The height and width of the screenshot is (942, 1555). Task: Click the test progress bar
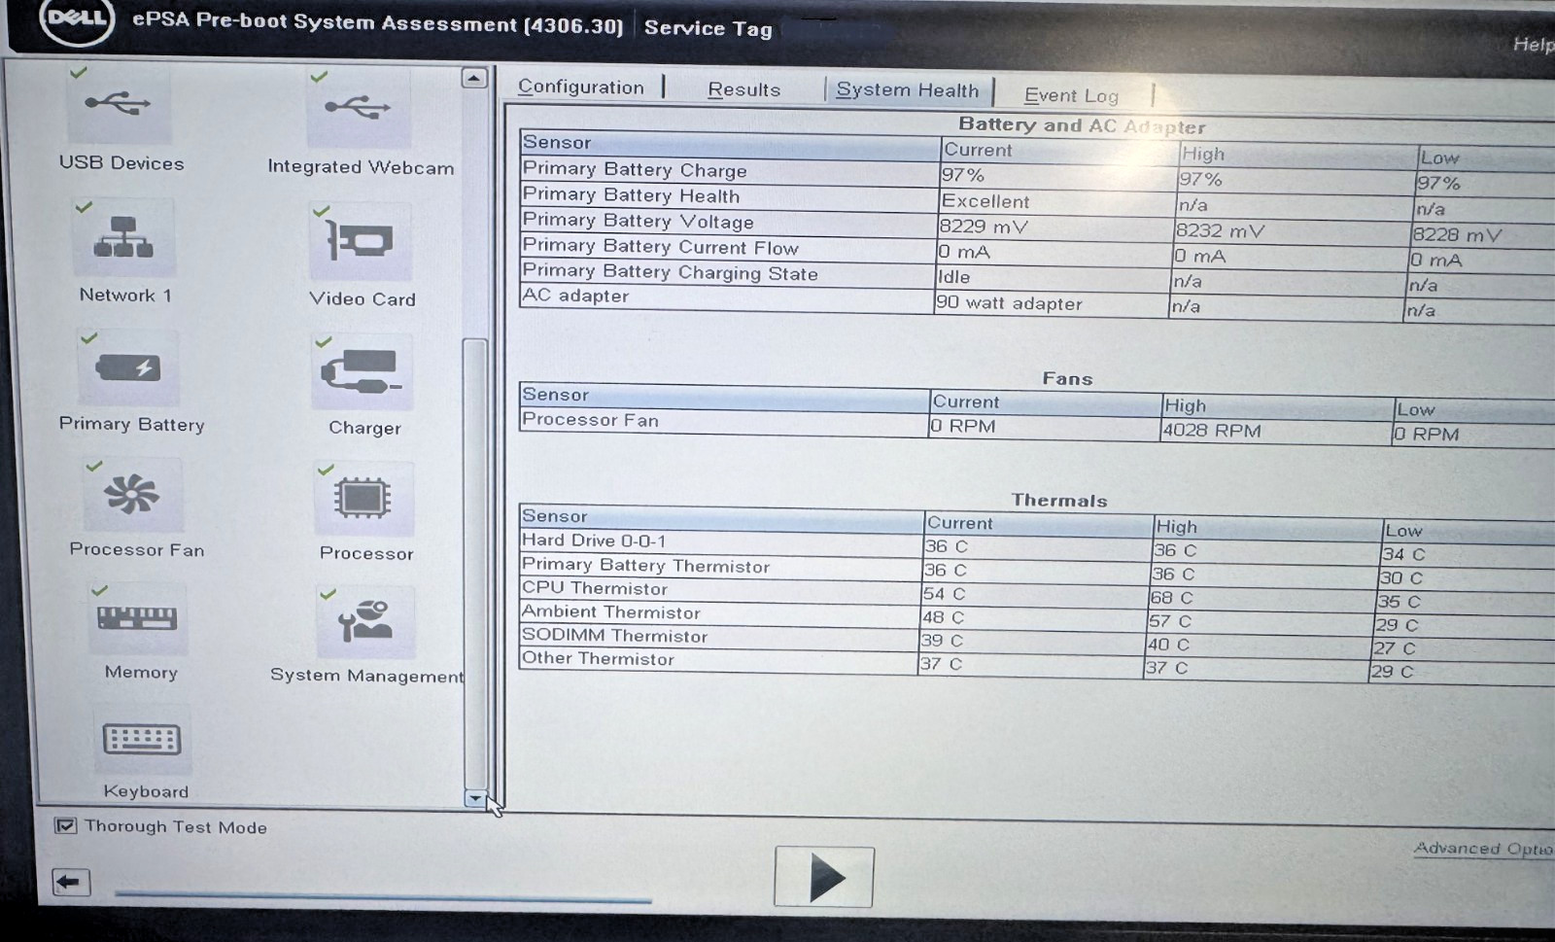[x=383, y=895]
